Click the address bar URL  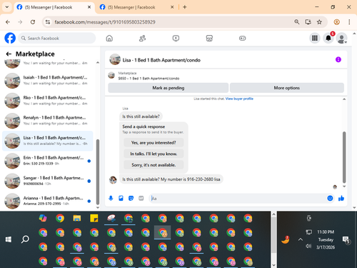pos(105,22)
